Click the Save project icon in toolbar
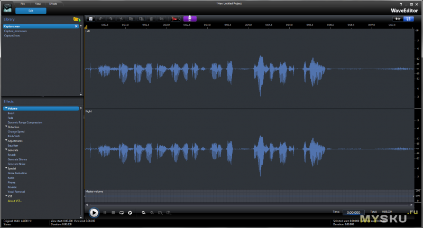The image size is (423, 228). (x=91, y=18)
